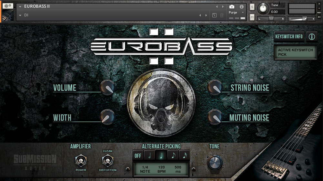This screenshot has height=181, width=323.
Task: Select sixteenth note alternate picking
Action: point(185,156)
